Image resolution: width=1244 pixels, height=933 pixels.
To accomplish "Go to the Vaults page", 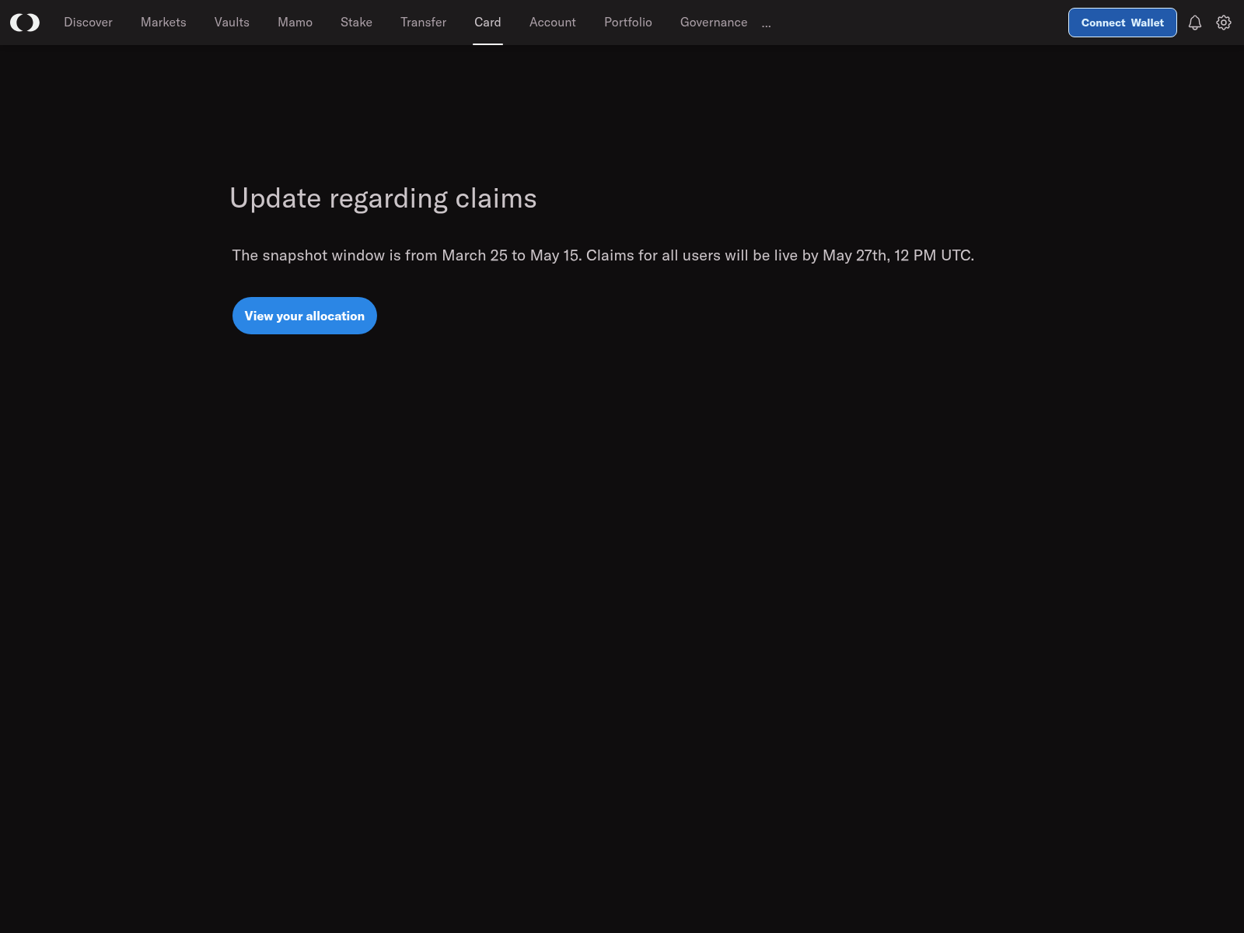I will point(231,23).
